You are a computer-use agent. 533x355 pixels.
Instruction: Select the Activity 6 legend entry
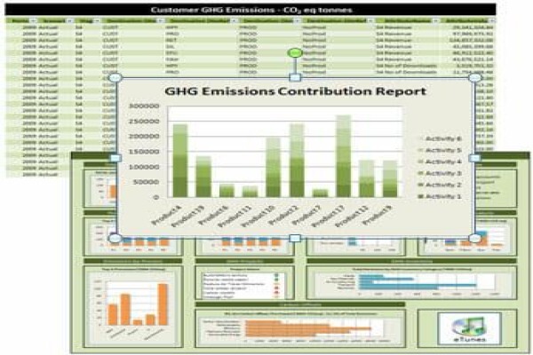tap(441, 138)
